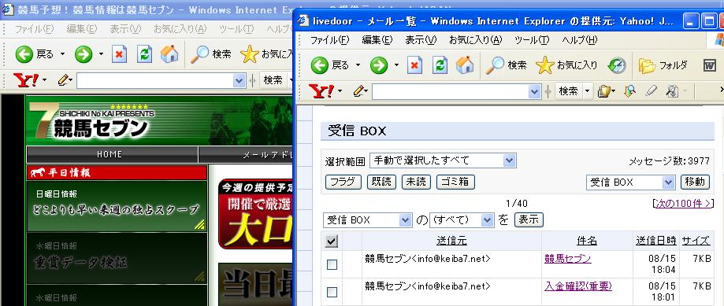Viewport: 724px width, 306px height.
Task: Click Back arrow in 競馬セブン window
Action: (24, 54)
